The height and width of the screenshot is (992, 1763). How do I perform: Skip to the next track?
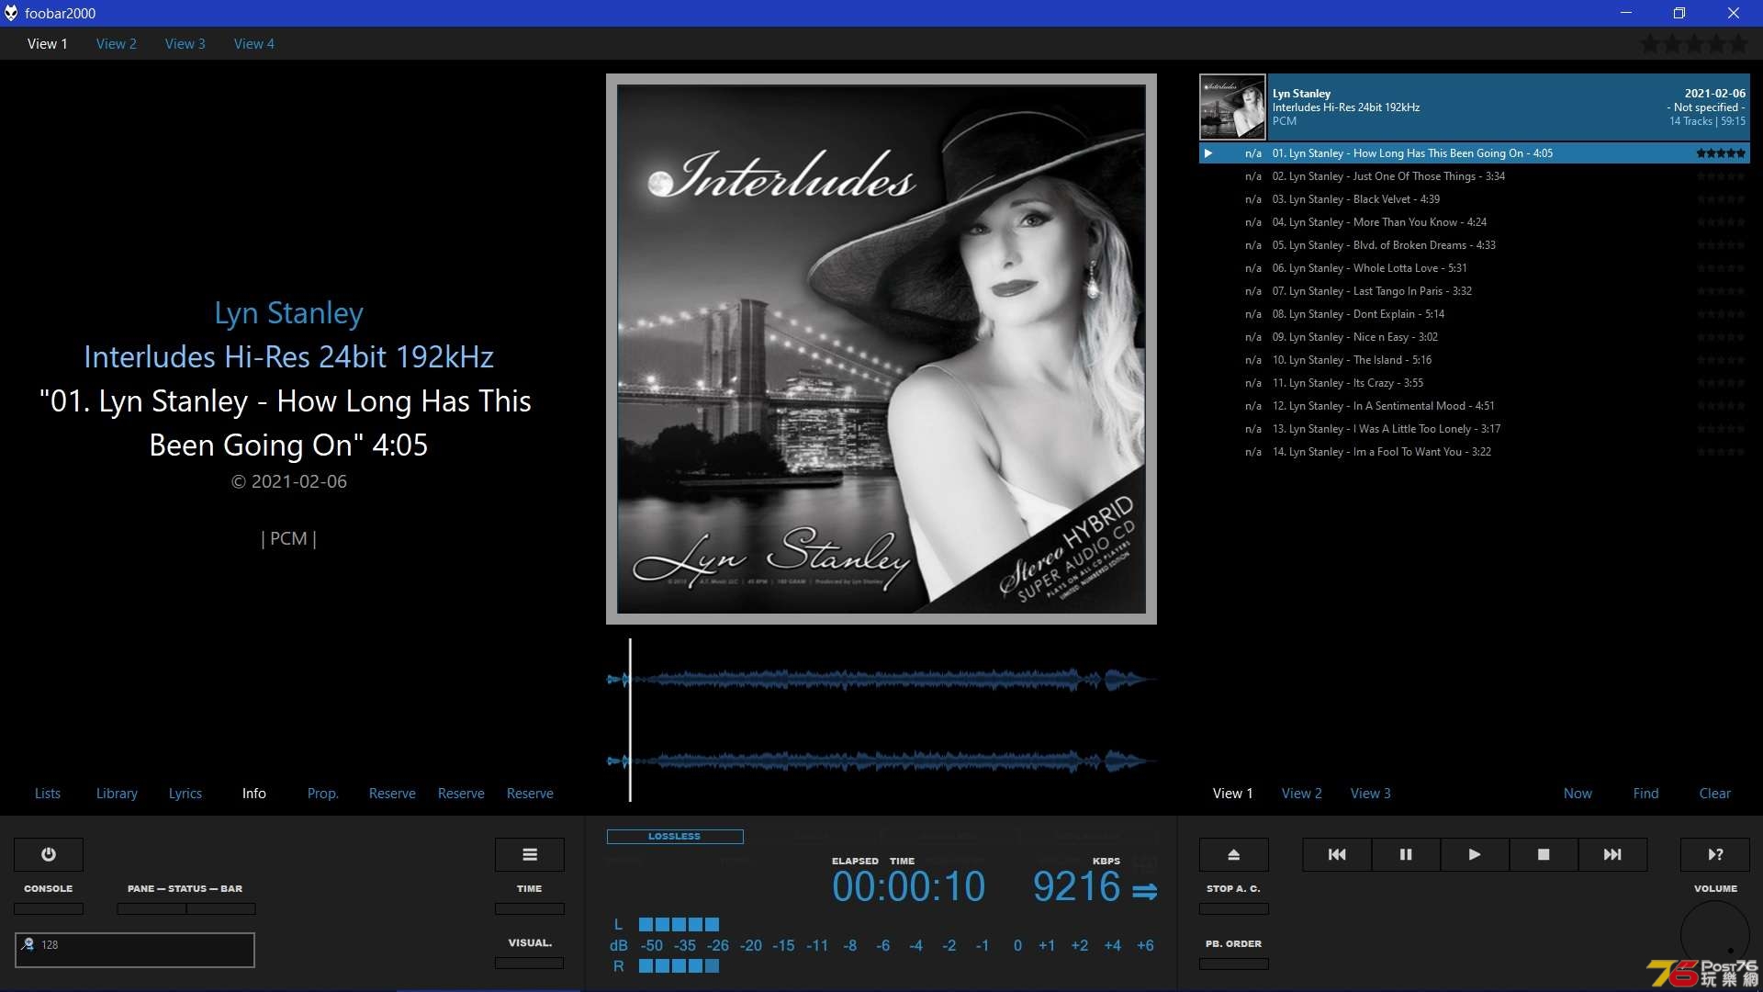[x=1612, y=854]
